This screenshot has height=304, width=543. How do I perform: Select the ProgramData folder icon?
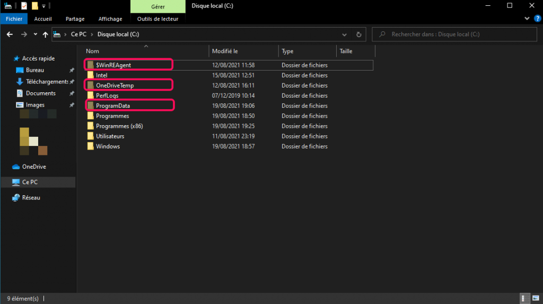(x=90, y=106)
